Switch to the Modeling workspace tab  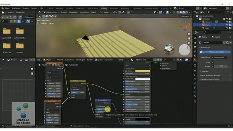click(x=60, y=9)
